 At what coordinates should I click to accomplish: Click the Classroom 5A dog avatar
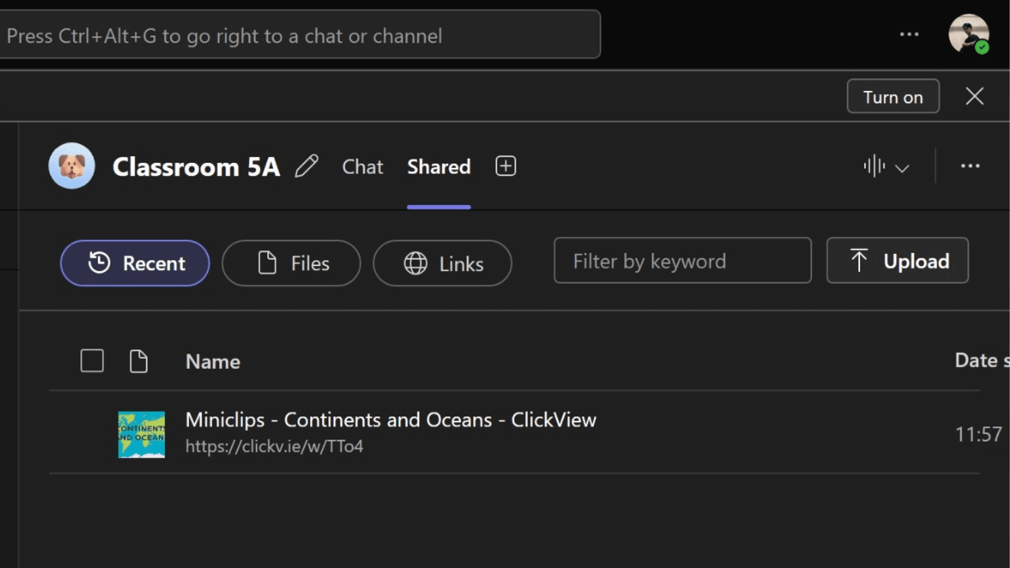click(x=72, y=166)
